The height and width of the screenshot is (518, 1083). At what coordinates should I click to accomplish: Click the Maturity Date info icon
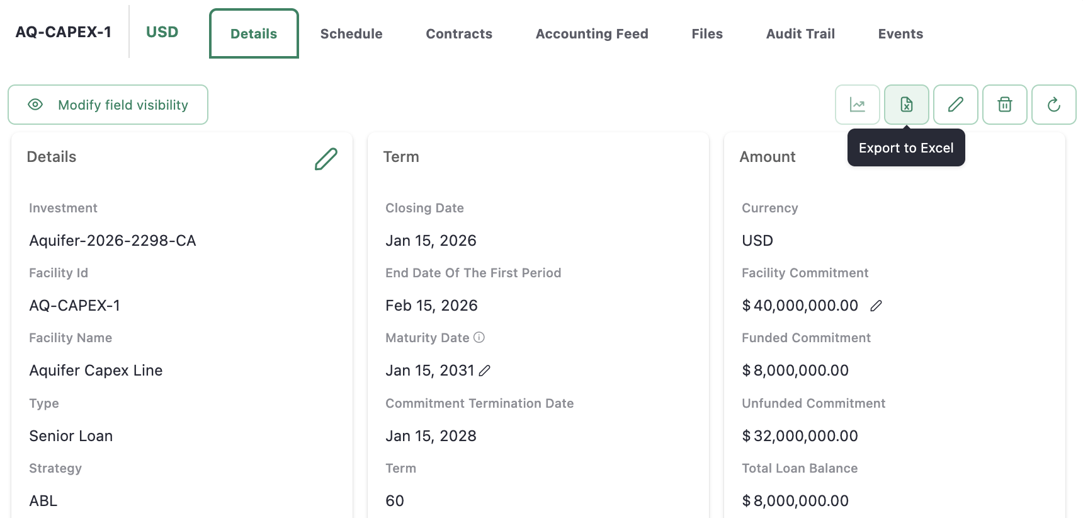[x=479, y=338]
